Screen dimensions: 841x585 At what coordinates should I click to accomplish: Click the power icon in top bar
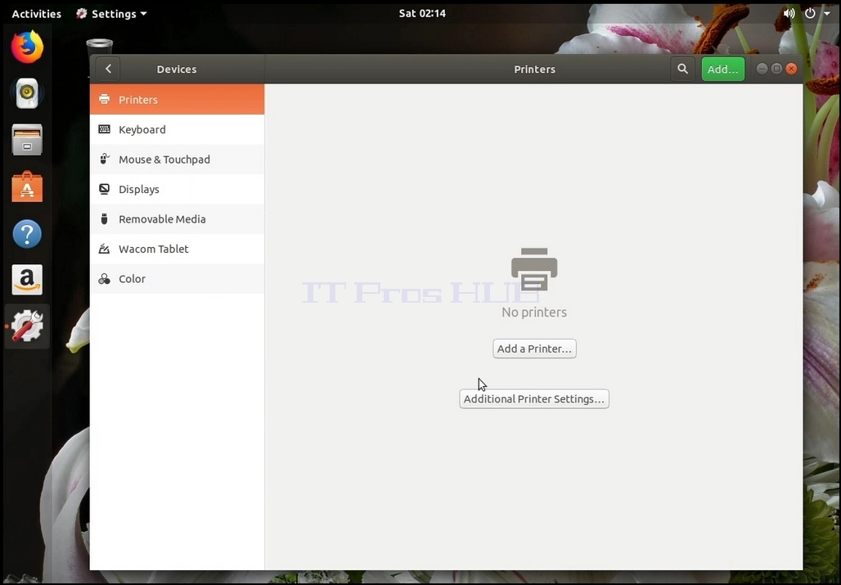click(810, 13)
